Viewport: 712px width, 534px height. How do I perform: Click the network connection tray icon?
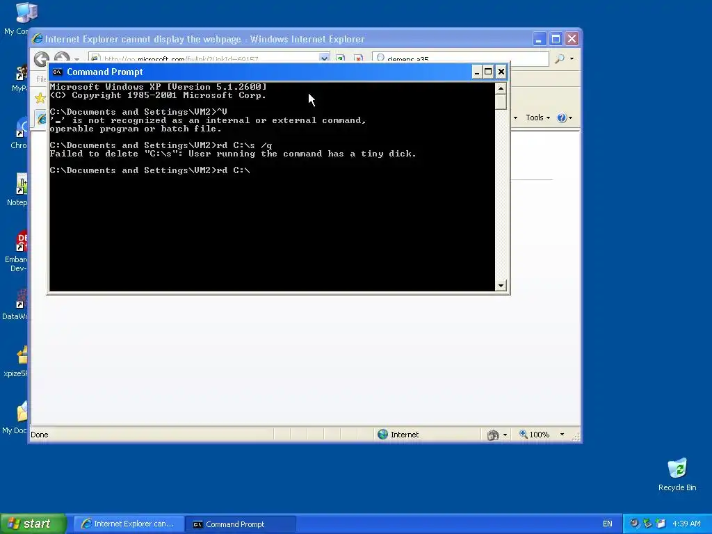click(x=647, y=524)
